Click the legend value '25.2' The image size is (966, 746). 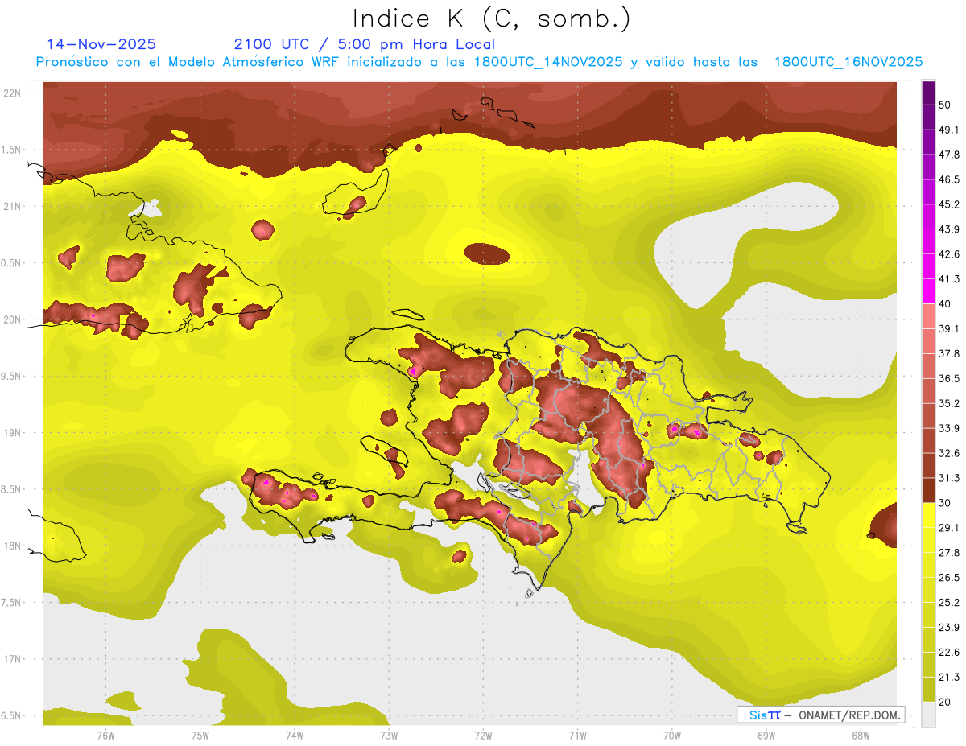(x=949, y=603)
